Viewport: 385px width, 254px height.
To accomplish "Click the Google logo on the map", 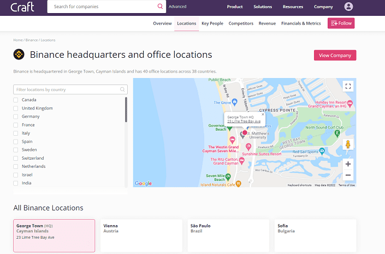I will point(143,183).
